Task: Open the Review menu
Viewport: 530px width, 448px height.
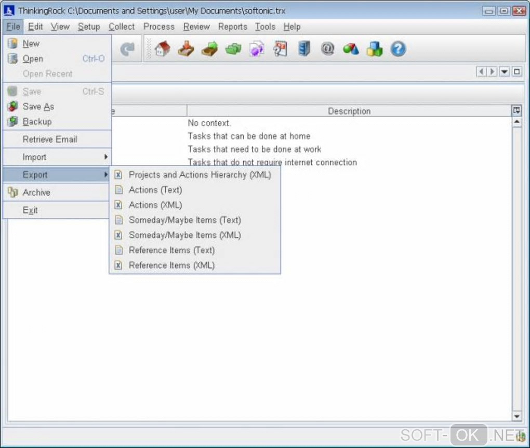Action: [196, 27]
